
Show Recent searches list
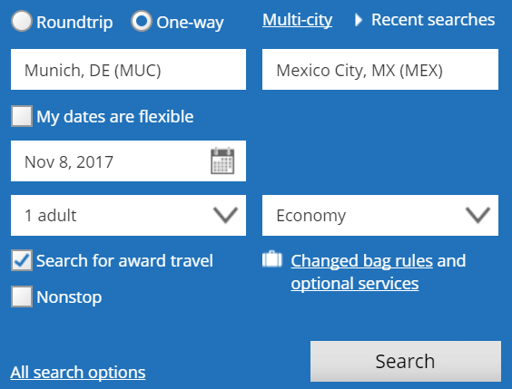(433, 20)
